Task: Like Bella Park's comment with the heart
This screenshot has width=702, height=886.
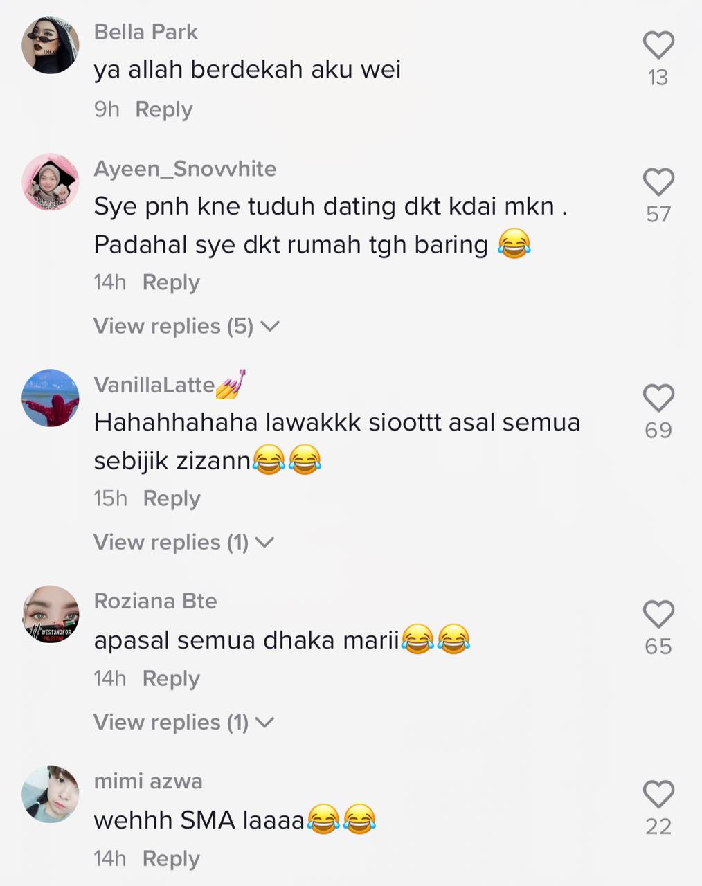Action: point(658,45)
